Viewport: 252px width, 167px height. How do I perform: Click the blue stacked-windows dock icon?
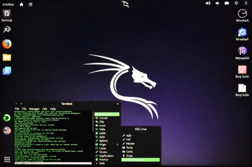coord(7,71)
